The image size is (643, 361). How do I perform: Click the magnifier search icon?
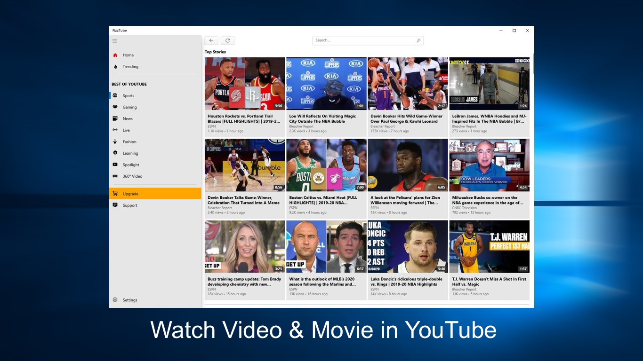[418, 40]
